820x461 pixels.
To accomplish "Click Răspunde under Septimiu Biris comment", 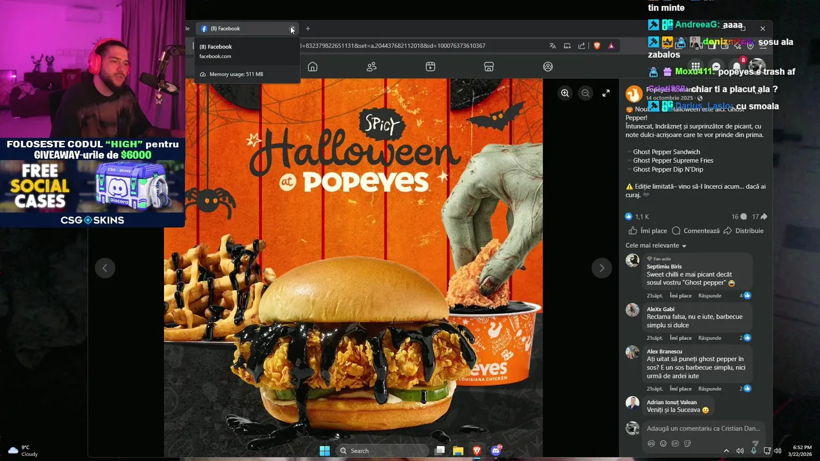I will (x=710, y=296).
